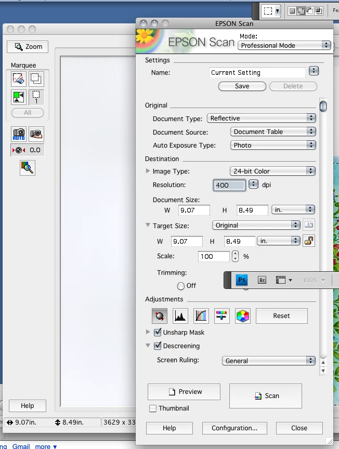The image size is (339, 449).
Task: Toggle the Descreening checkbox
Action: (x=158, y=346)
